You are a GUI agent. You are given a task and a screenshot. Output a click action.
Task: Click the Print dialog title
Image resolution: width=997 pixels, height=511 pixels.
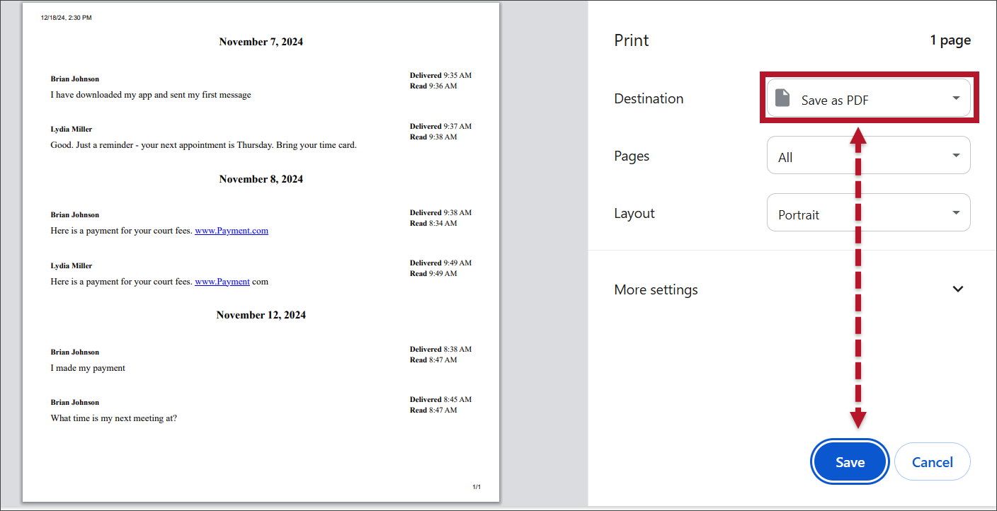click(x=631, y=40)
